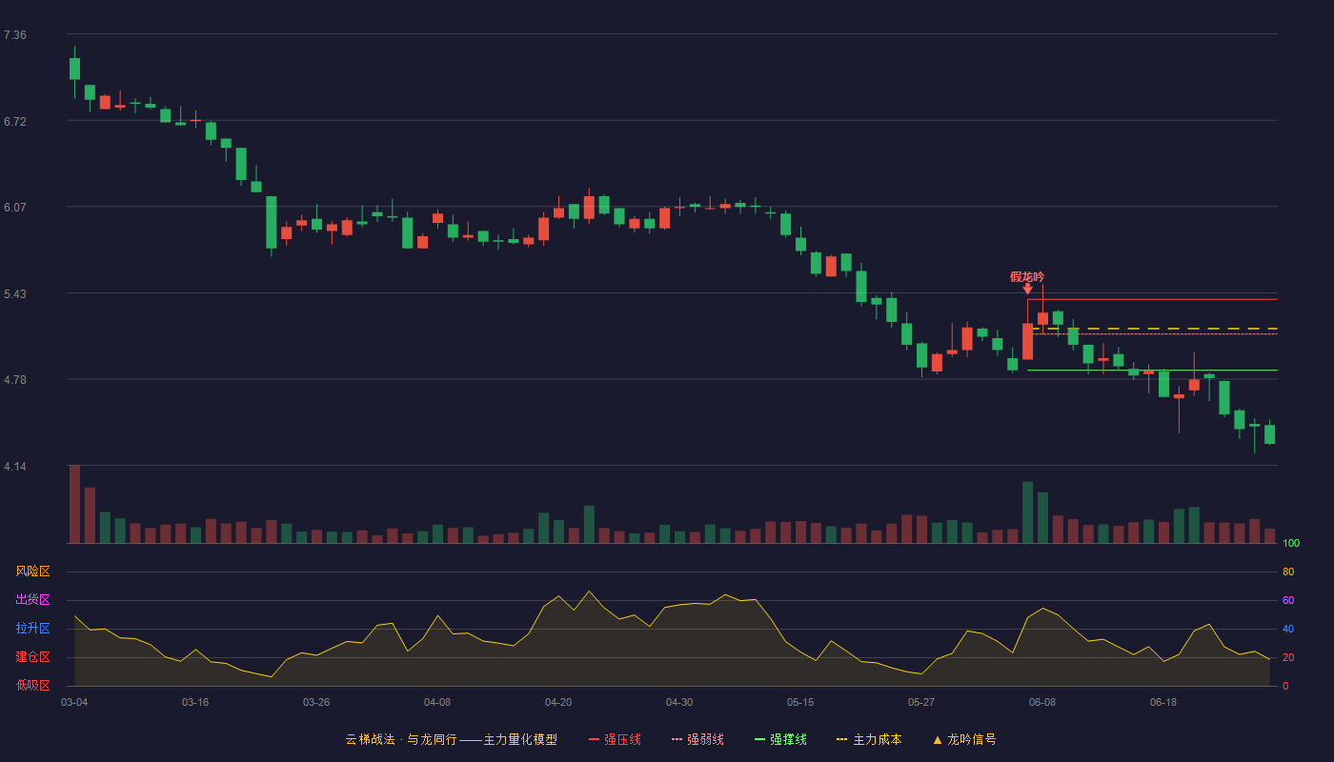Click the orange 80 indicator axis value

pyautogui.click(x=1288, y=571)
